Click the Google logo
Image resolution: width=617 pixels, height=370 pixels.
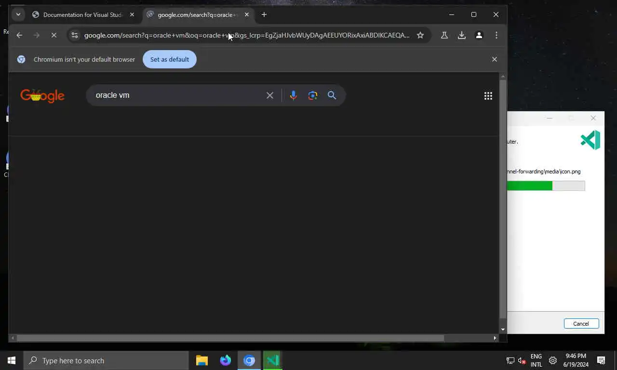coord(42,95)
